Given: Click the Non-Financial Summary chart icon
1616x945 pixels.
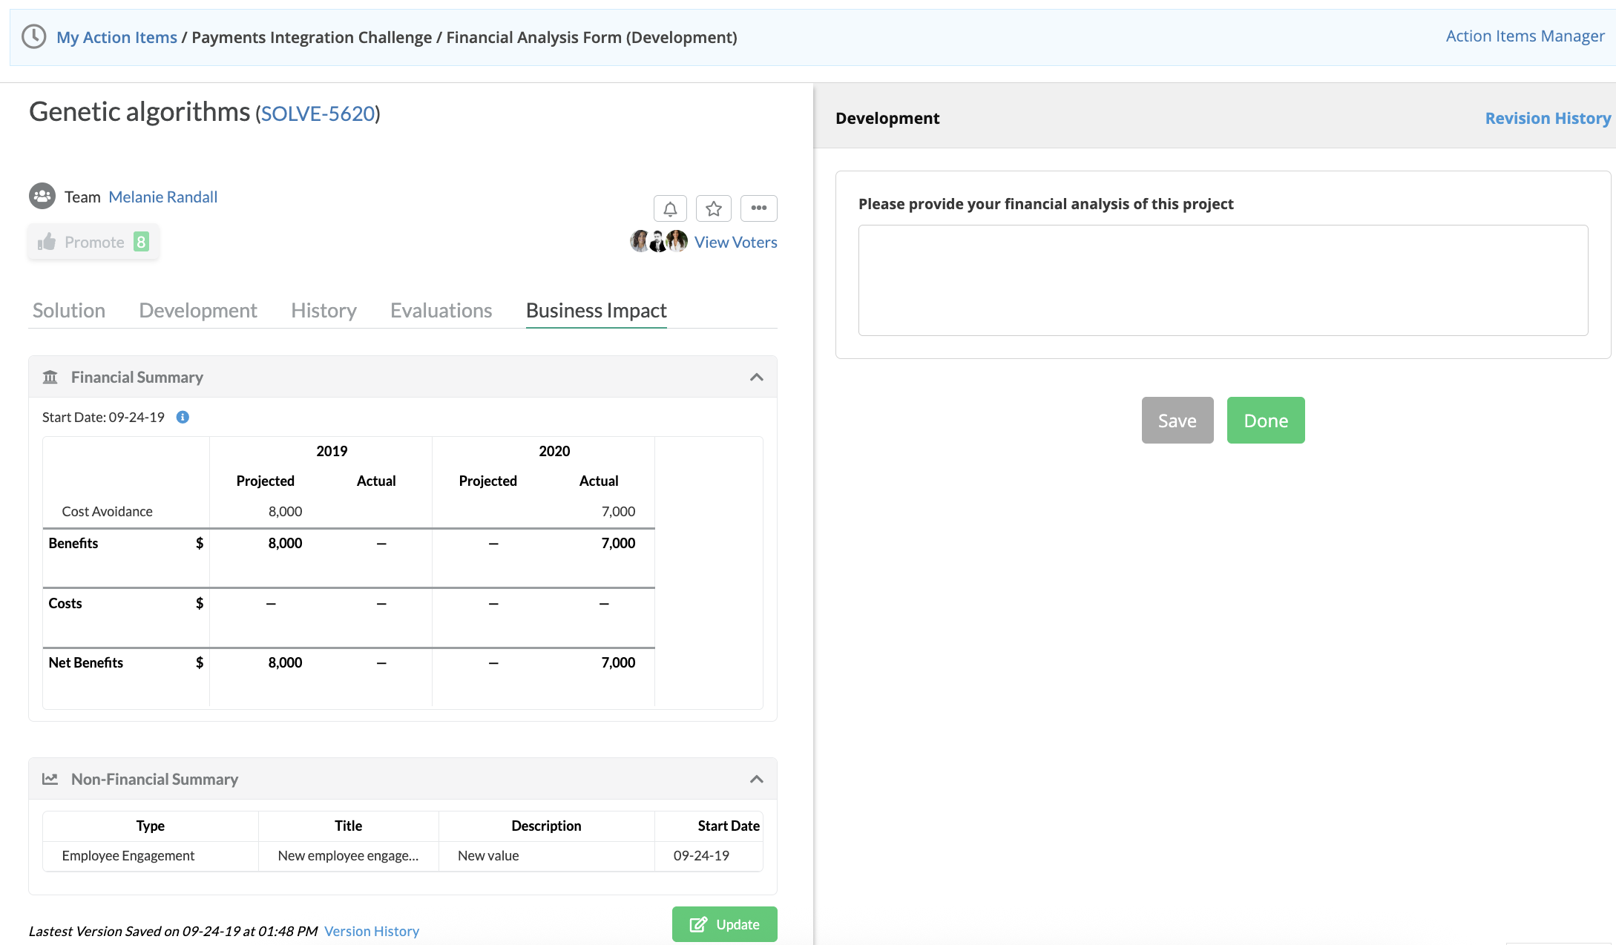Looking at the screenshot, I should (x=50, y=779).
